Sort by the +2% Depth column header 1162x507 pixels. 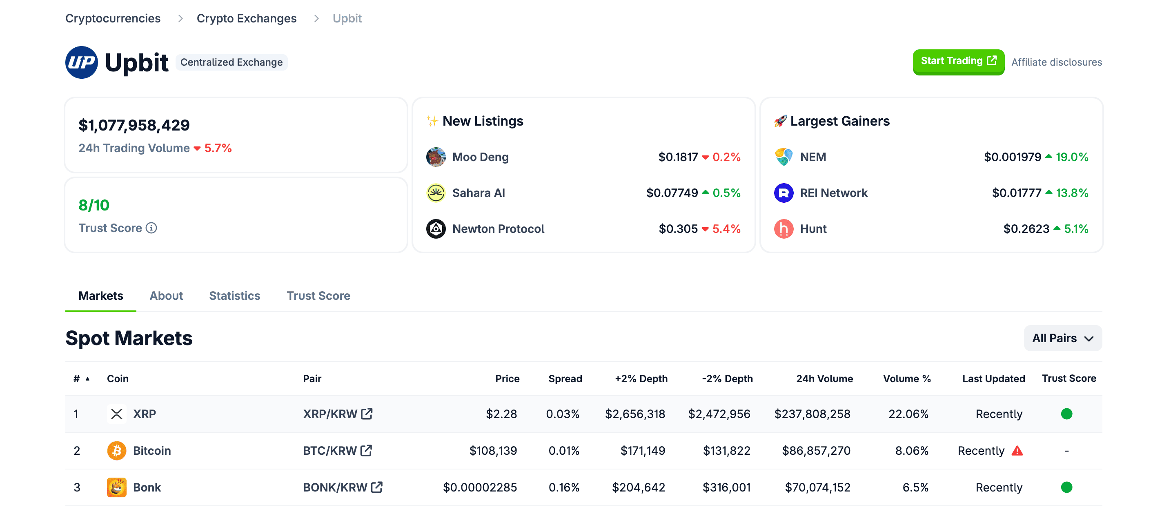click(x=641, y=379)
